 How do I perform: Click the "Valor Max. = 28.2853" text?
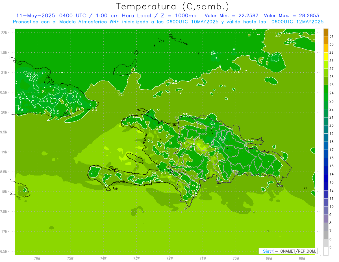(x=292, y=16)
